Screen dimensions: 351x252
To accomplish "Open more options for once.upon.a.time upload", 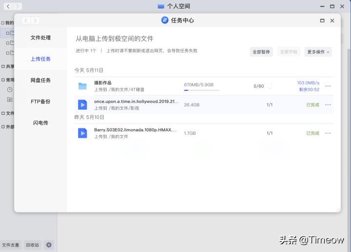I will pos(328,105).
